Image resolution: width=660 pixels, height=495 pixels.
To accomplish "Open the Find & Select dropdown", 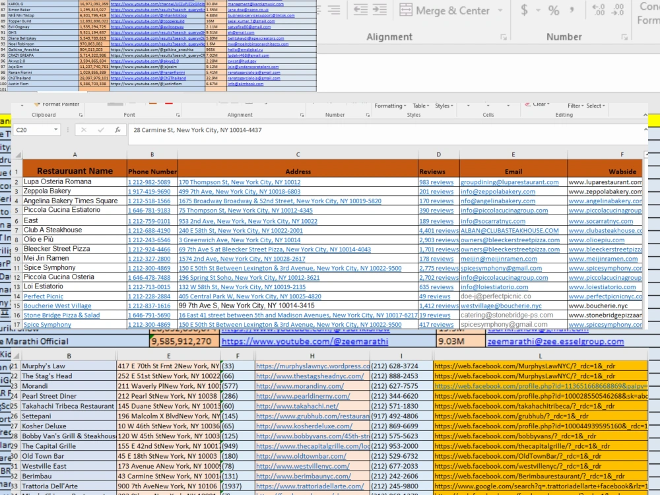I will [595, 106].
